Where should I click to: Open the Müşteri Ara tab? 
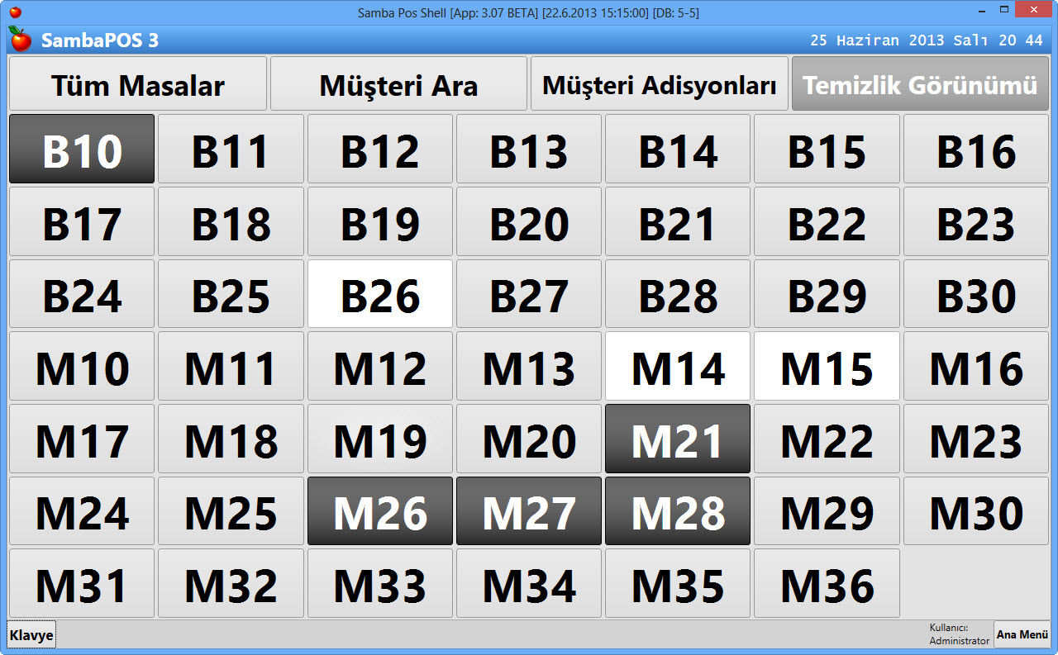click(x=398, y=83)
